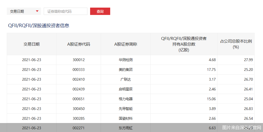Click holdings value 2.66

tap(212, 118)
